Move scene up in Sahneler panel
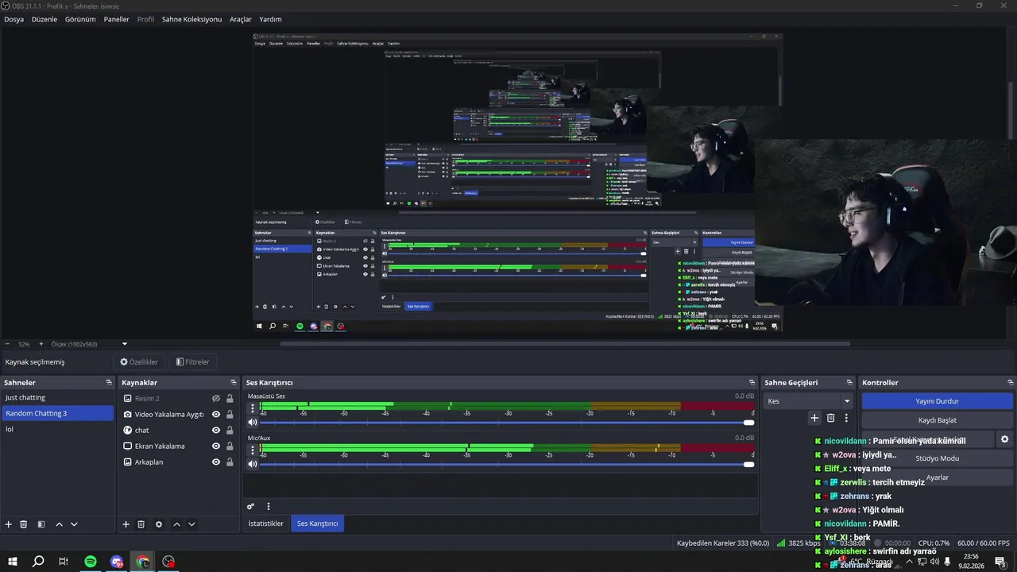Image resolution: width=1017 pixels, height=572 pixels. pos(60,524)
